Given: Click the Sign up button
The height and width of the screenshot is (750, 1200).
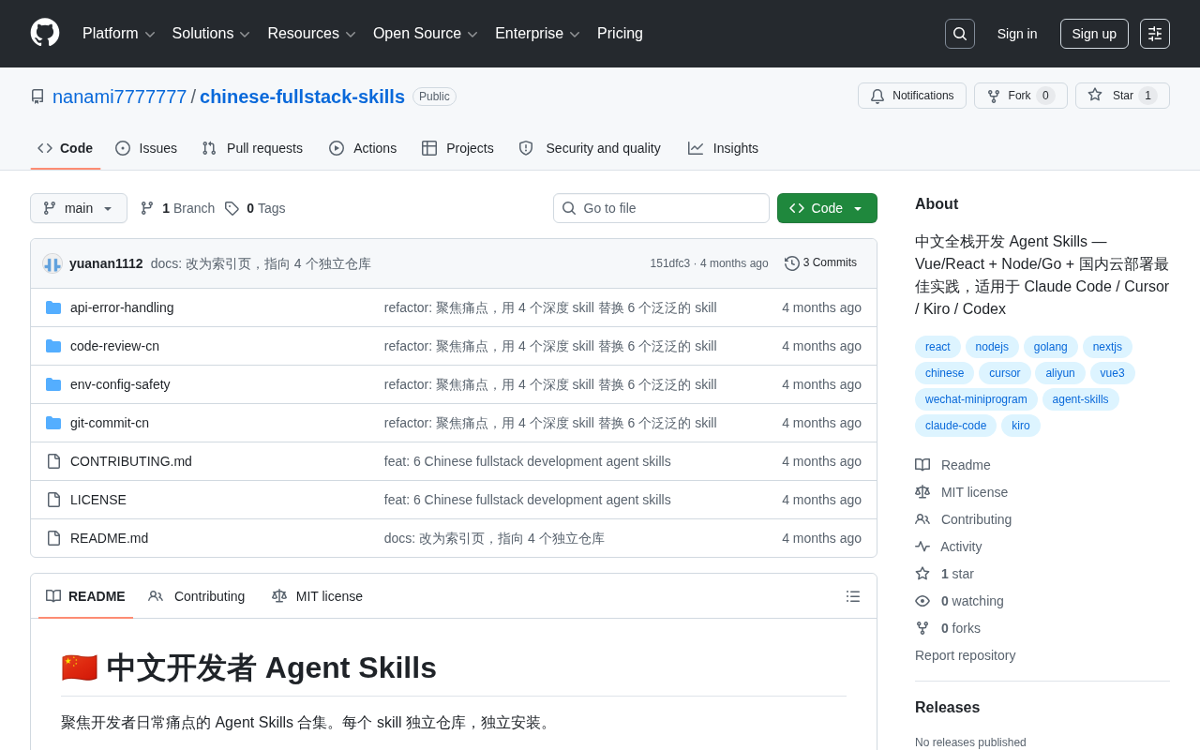Looking at the screenshot, I should click(x=1094, y=34).
